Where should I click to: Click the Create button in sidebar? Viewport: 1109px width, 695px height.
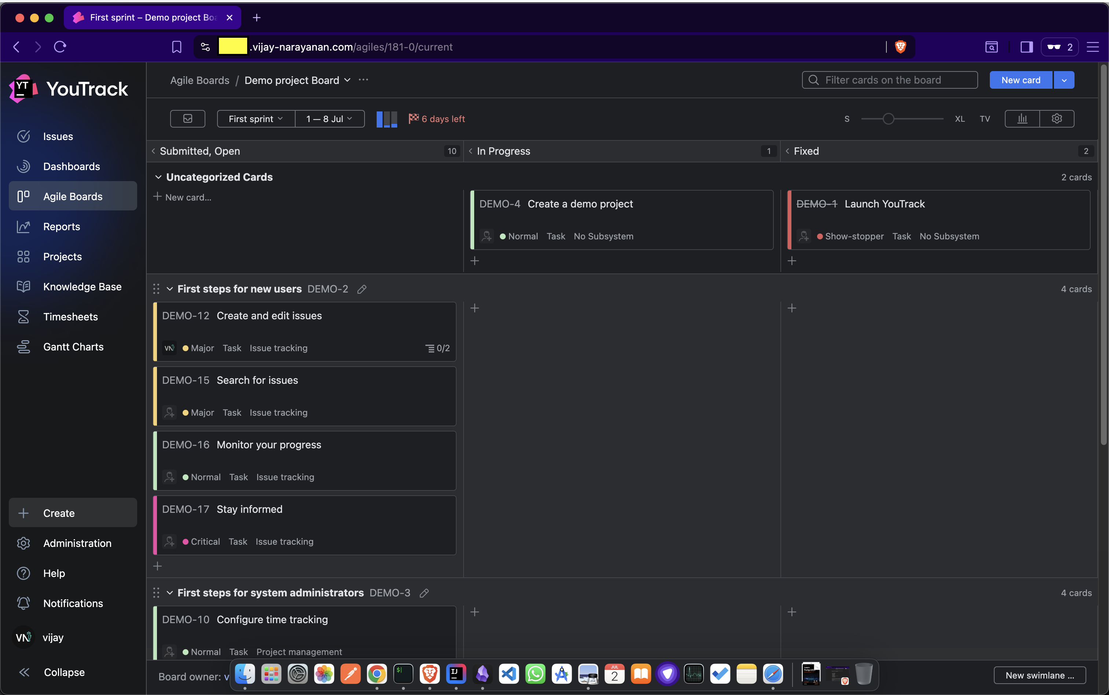tap(73, 513)
